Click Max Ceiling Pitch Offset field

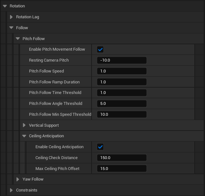[x=122, y=169]
